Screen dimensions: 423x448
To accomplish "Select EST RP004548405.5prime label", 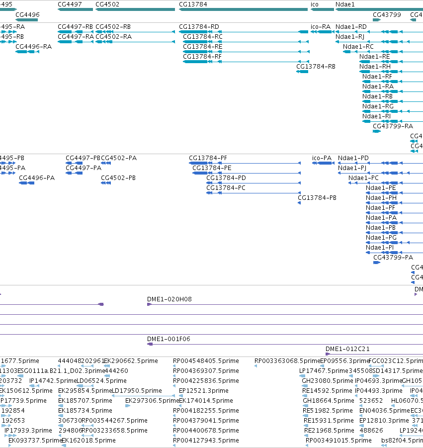I will 206,361.
